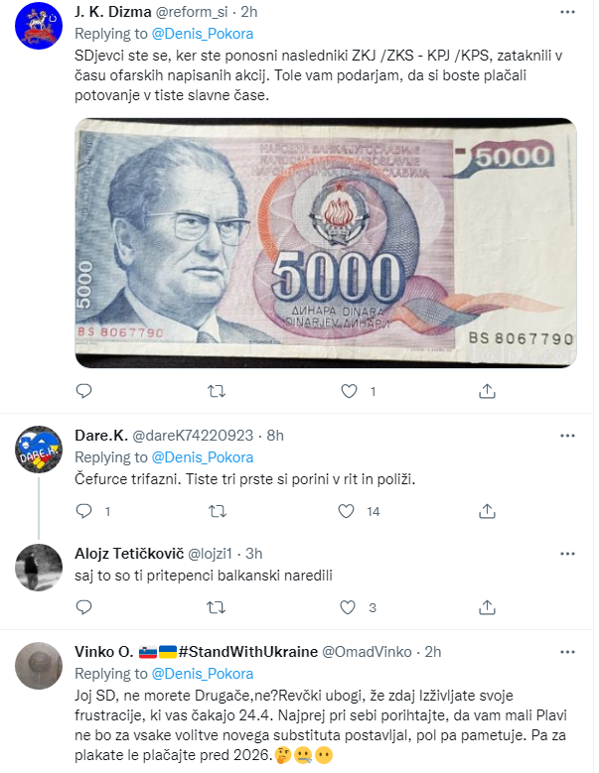
Task: Retweet J. K. Dizma's banknote tweet
Action: pos(217,391)
